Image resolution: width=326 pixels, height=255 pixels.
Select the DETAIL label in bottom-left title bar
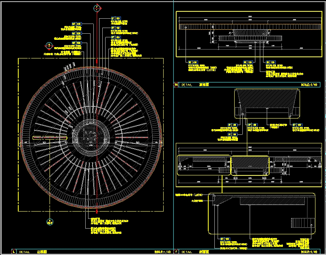click(x=25, y=252)
